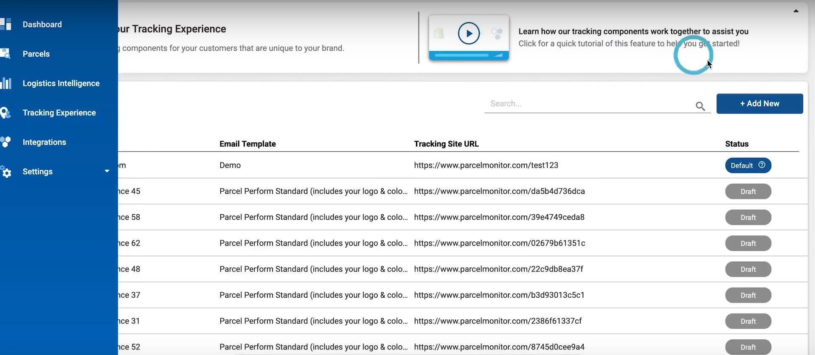Click the Tracking Experience sidebar icon

click(x=6, y=113)
